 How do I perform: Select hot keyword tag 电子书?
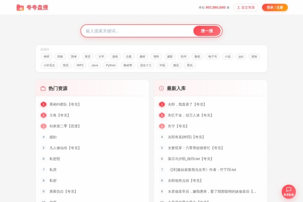213,57
